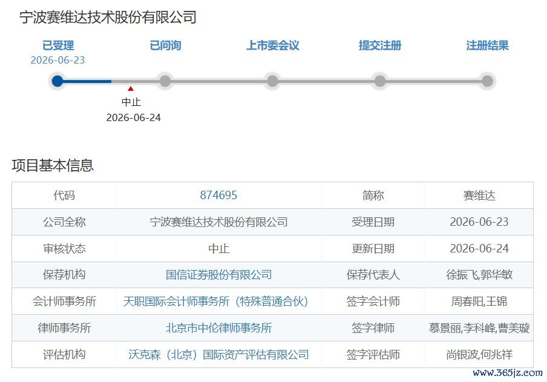Image resolution: width=547 pixels, height=382 pixels.
Task: Click the 上市委会议 stage circle on timeline
Action: 272,81
